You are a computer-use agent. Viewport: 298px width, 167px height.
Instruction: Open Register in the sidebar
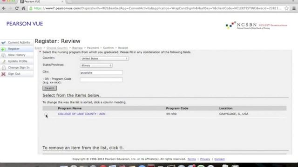[x=14, y=49]
